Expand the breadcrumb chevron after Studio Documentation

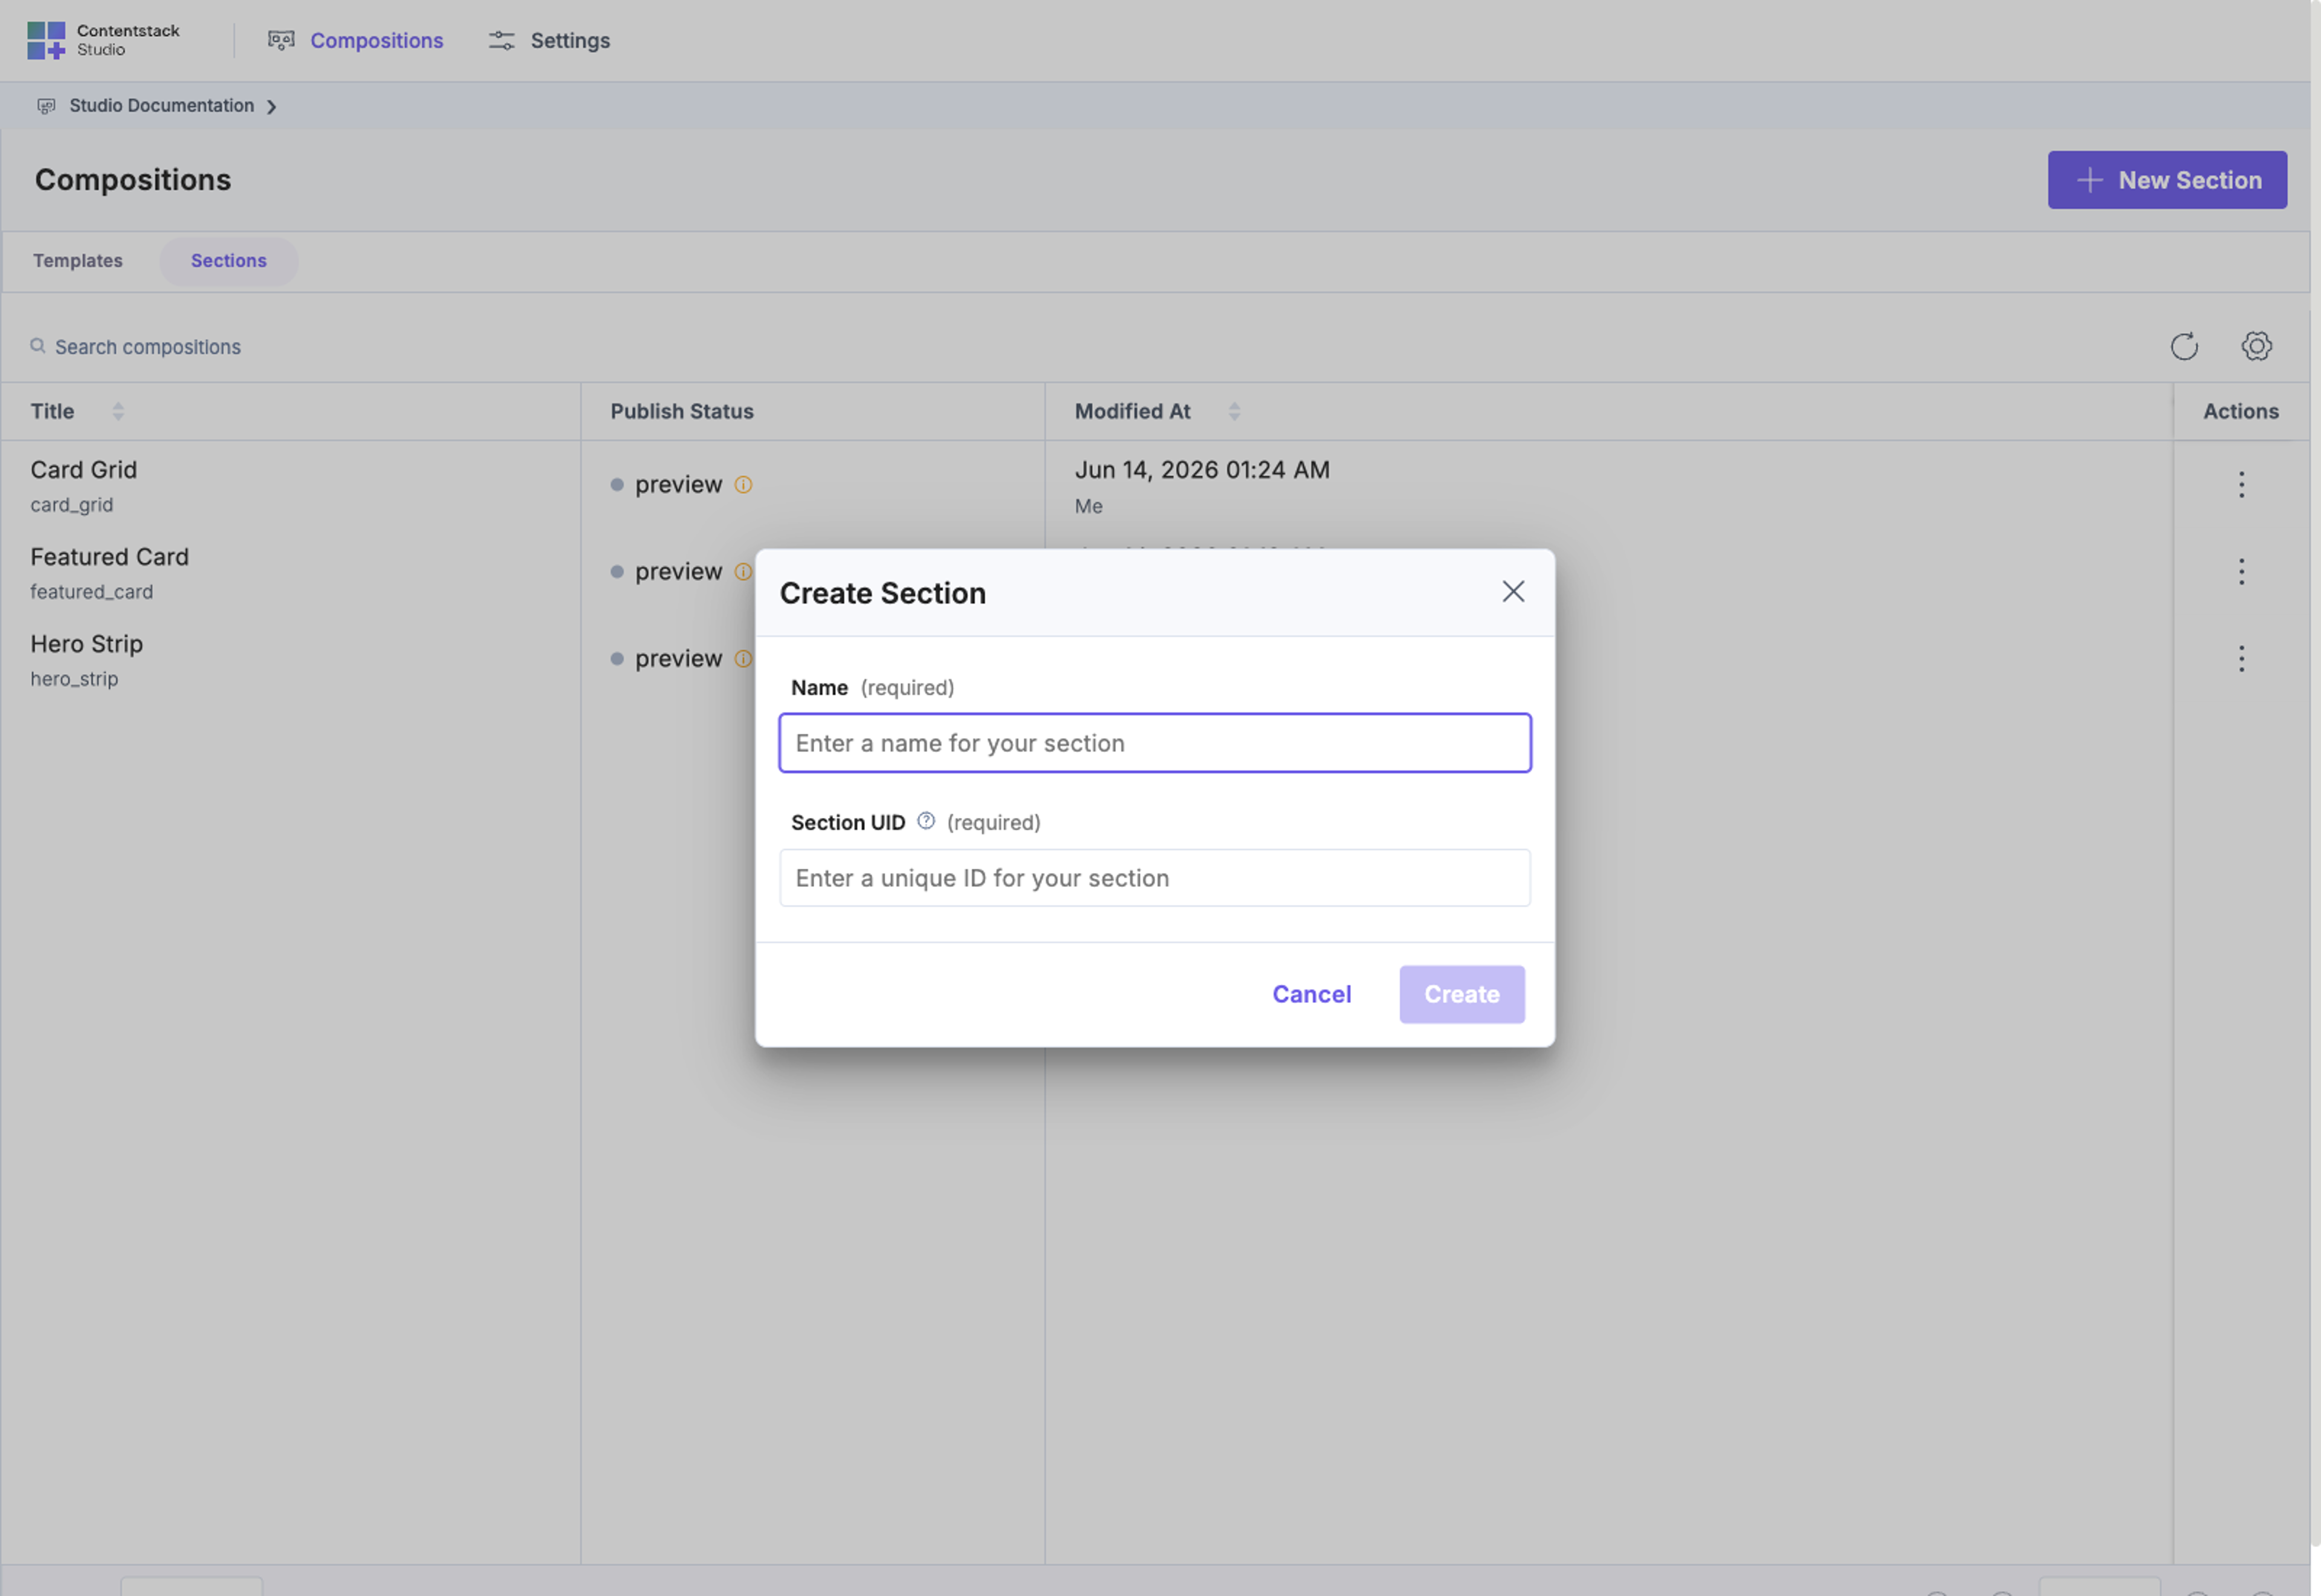point(271,106)
